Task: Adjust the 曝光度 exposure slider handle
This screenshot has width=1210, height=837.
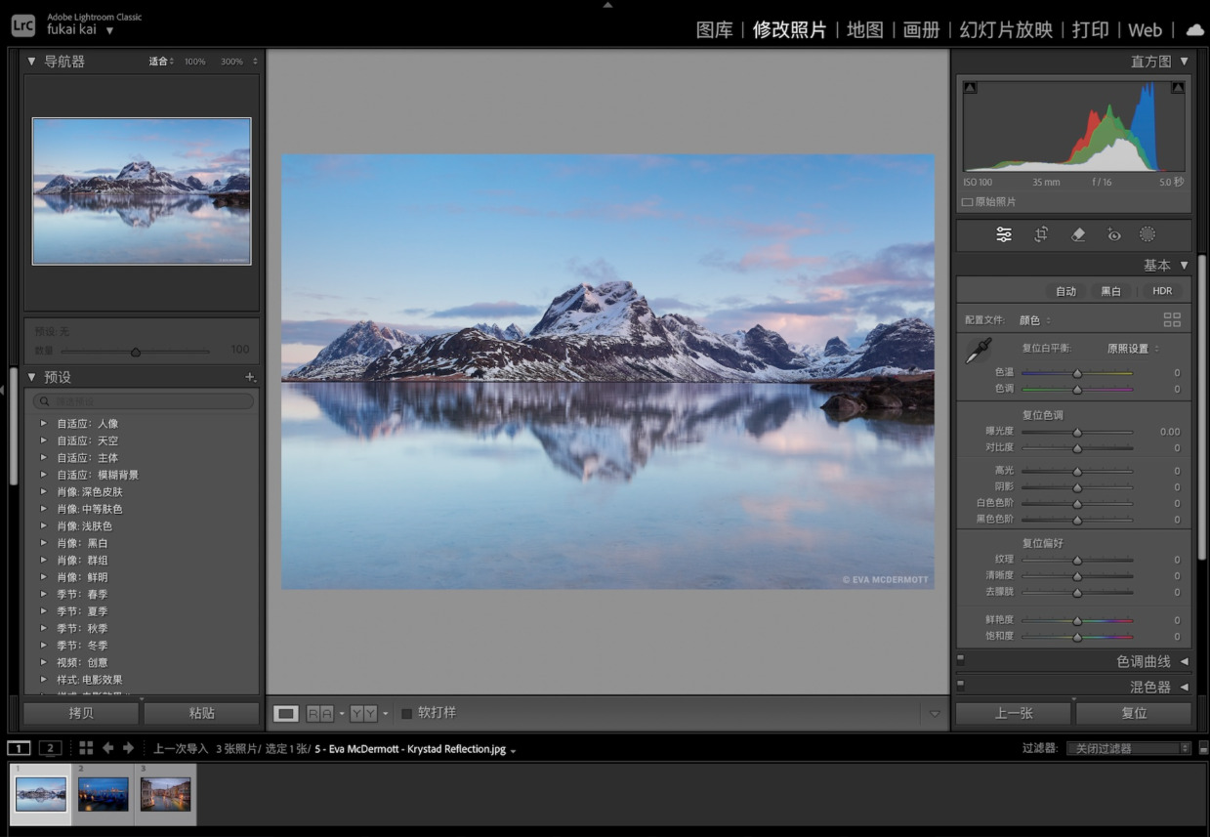Action: (x=1077, y=432)
